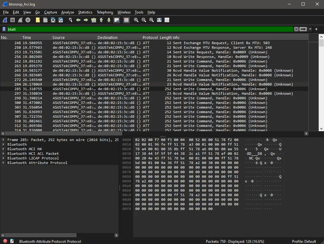Open the Go menu
The image size is (324, 244).
click(x=38, y=12)
